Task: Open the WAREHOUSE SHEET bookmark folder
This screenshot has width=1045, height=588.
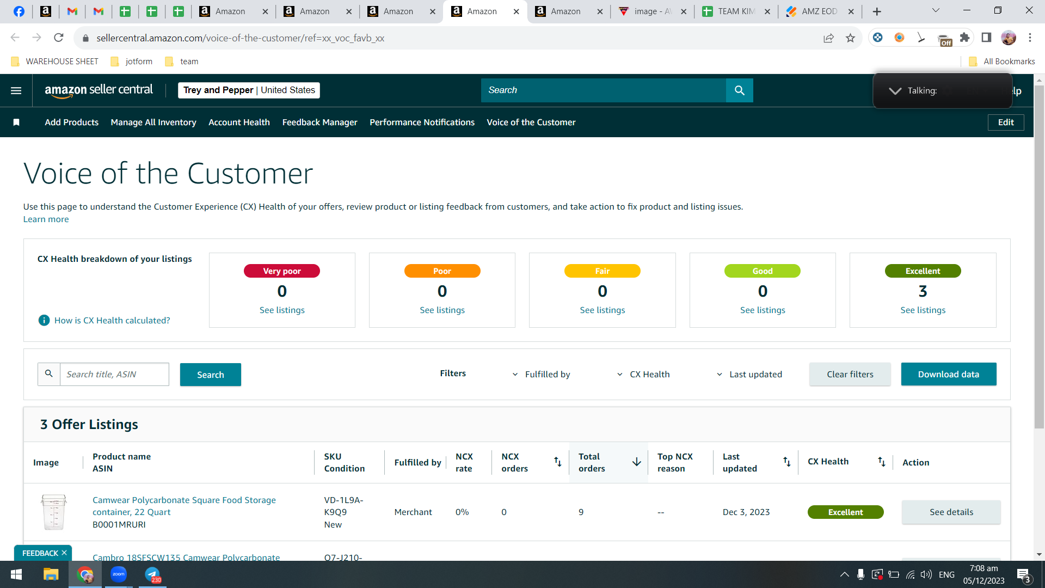Action: pyautogui.click(x=55, y=62)
